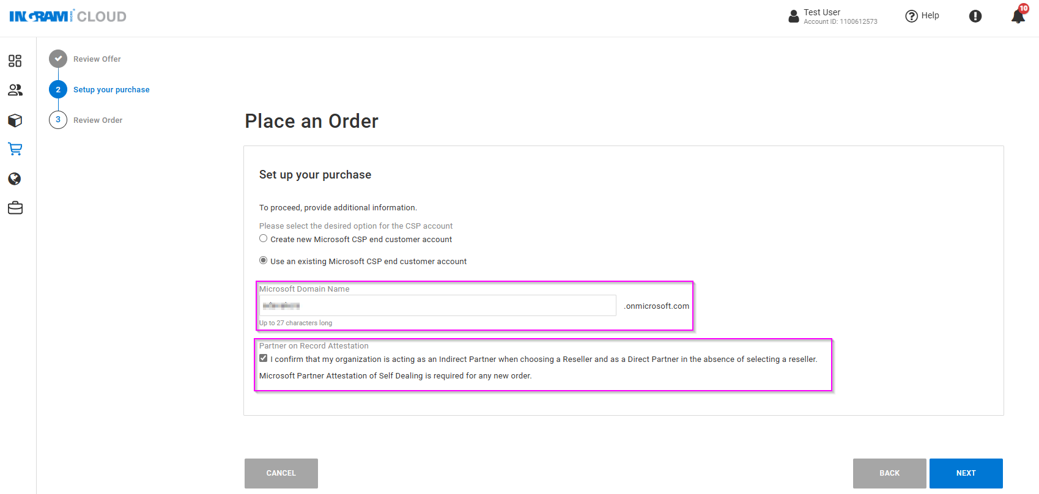Click the 'Place an Order' page title
The height and width of the screenshot is (494, 1039).
coord(312,121)
